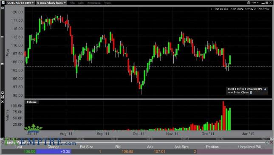Click the Ask price 107.01 in the quote panel

[160, 151]
